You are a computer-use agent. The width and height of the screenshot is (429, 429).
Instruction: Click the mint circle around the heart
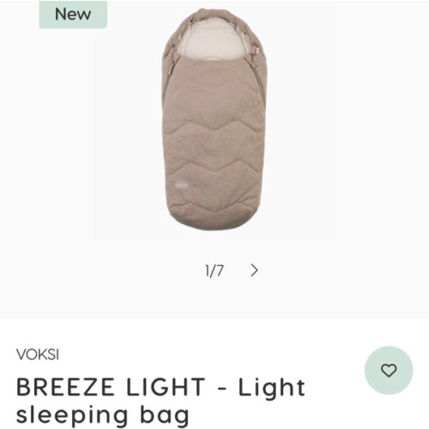[389, 370]
